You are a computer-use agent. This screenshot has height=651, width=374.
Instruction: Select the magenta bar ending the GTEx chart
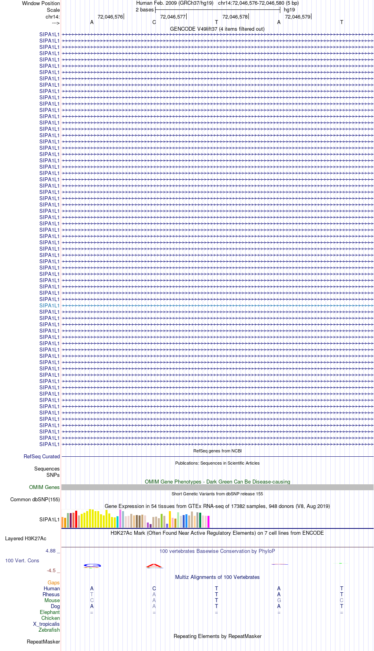tap(208, 522)
